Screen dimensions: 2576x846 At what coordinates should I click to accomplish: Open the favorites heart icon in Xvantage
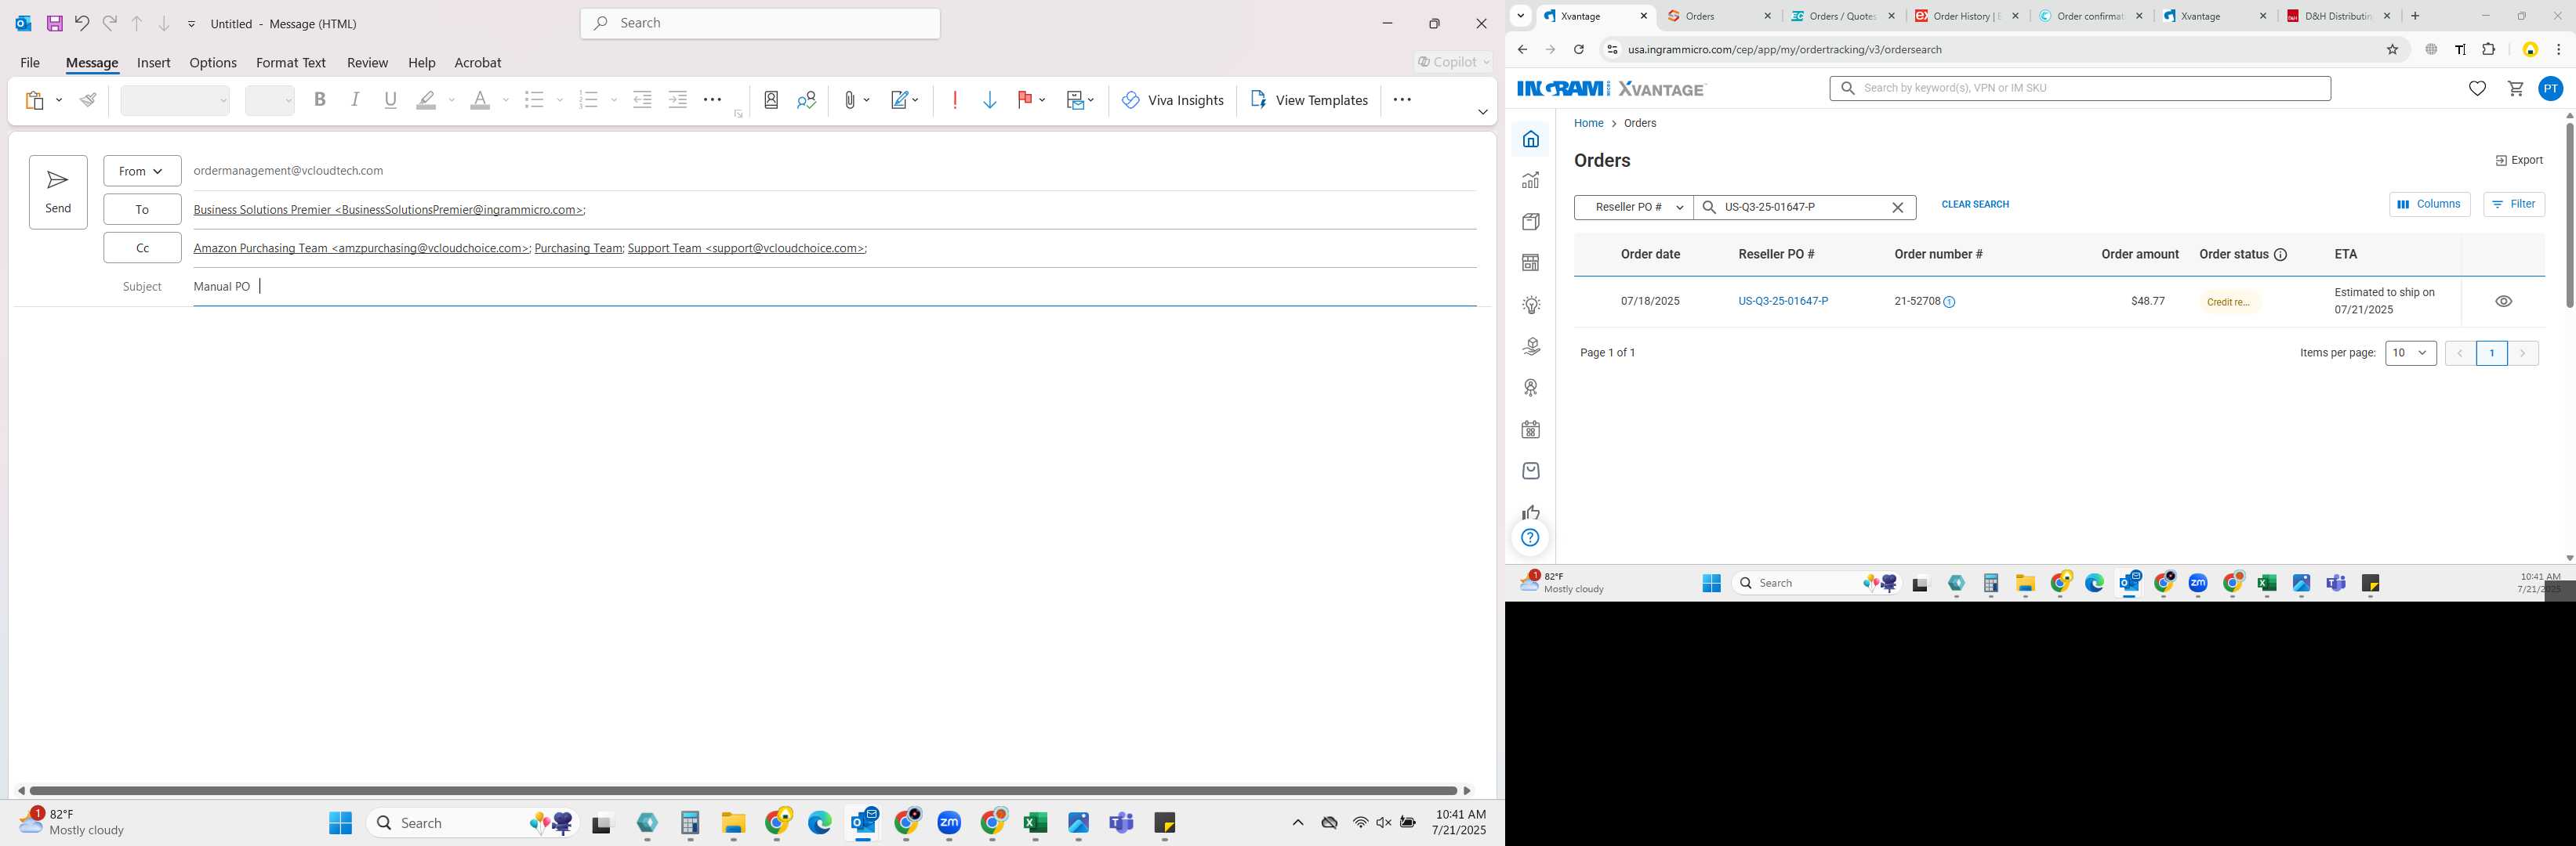(x=2477, y=89)
